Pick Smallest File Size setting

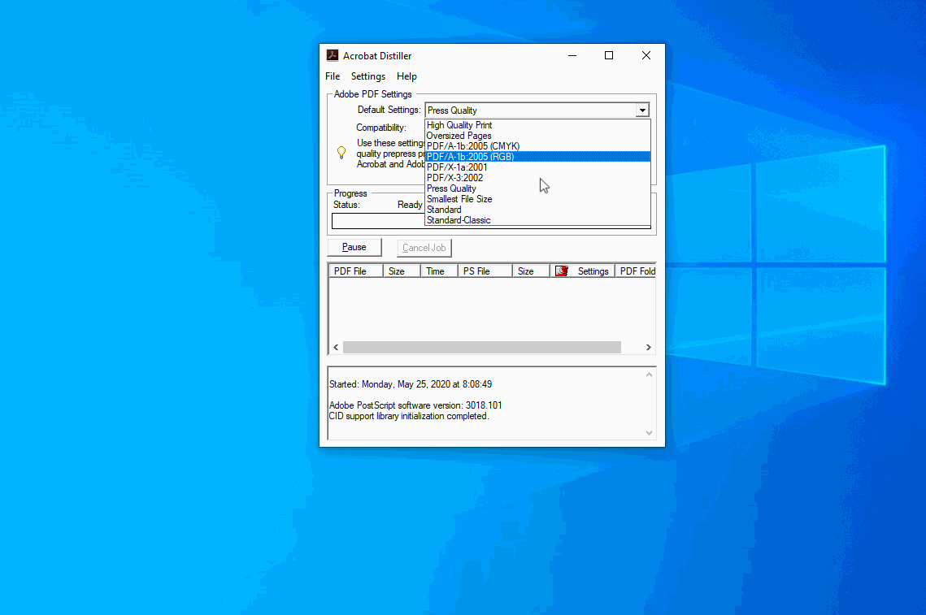[x=537, y=199]
